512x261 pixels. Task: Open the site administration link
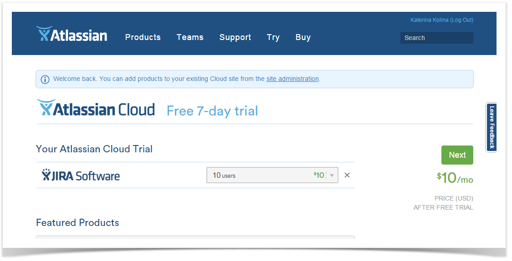pos(292,79)
